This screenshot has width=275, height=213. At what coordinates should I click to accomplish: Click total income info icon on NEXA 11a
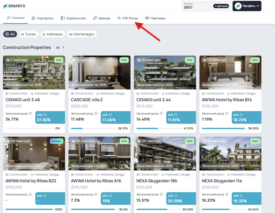click(227, 194)
